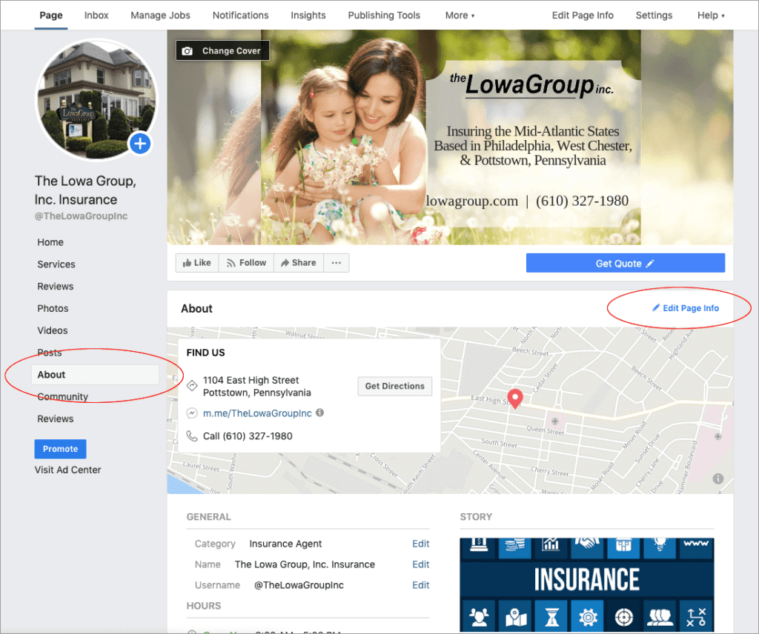Viewport: 759px width, 634px height.
Task: Click the map information icon on the map
Action: [717, 478]
